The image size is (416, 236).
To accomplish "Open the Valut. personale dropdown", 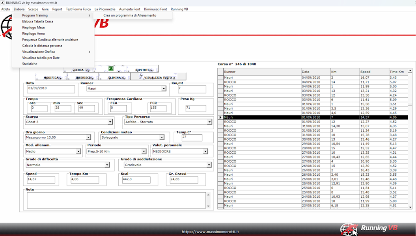I will point(205,151).
